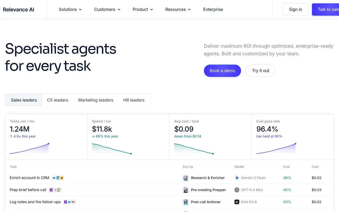Click the Google Calendar icon in Prep brief row

(x=59, y=190)
